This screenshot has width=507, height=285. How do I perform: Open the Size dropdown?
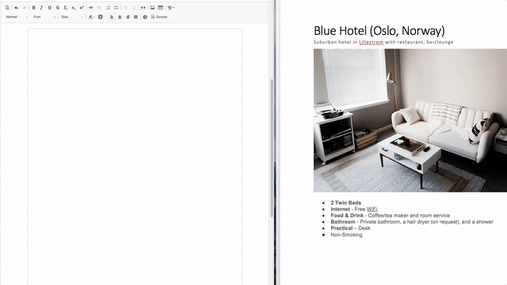click(72, 17)
